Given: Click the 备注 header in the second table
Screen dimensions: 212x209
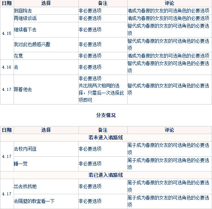Looking at the screenshot, I should pyautogui.click(x=103, y=130).
